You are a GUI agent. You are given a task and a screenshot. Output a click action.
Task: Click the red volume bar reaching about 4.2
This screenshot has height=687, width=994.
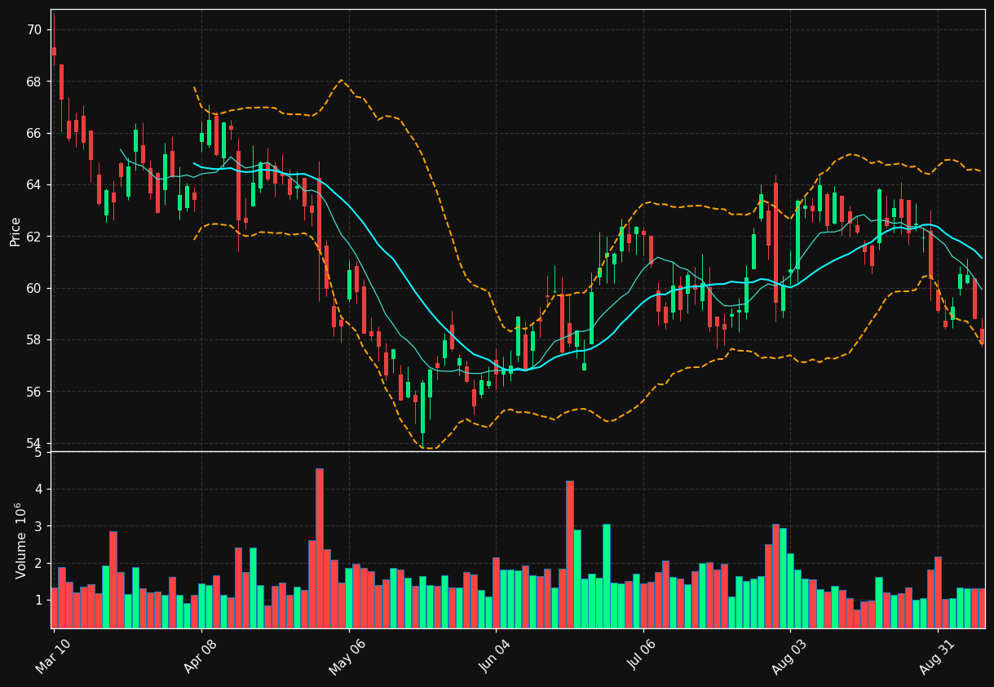[x=570, y=555]
